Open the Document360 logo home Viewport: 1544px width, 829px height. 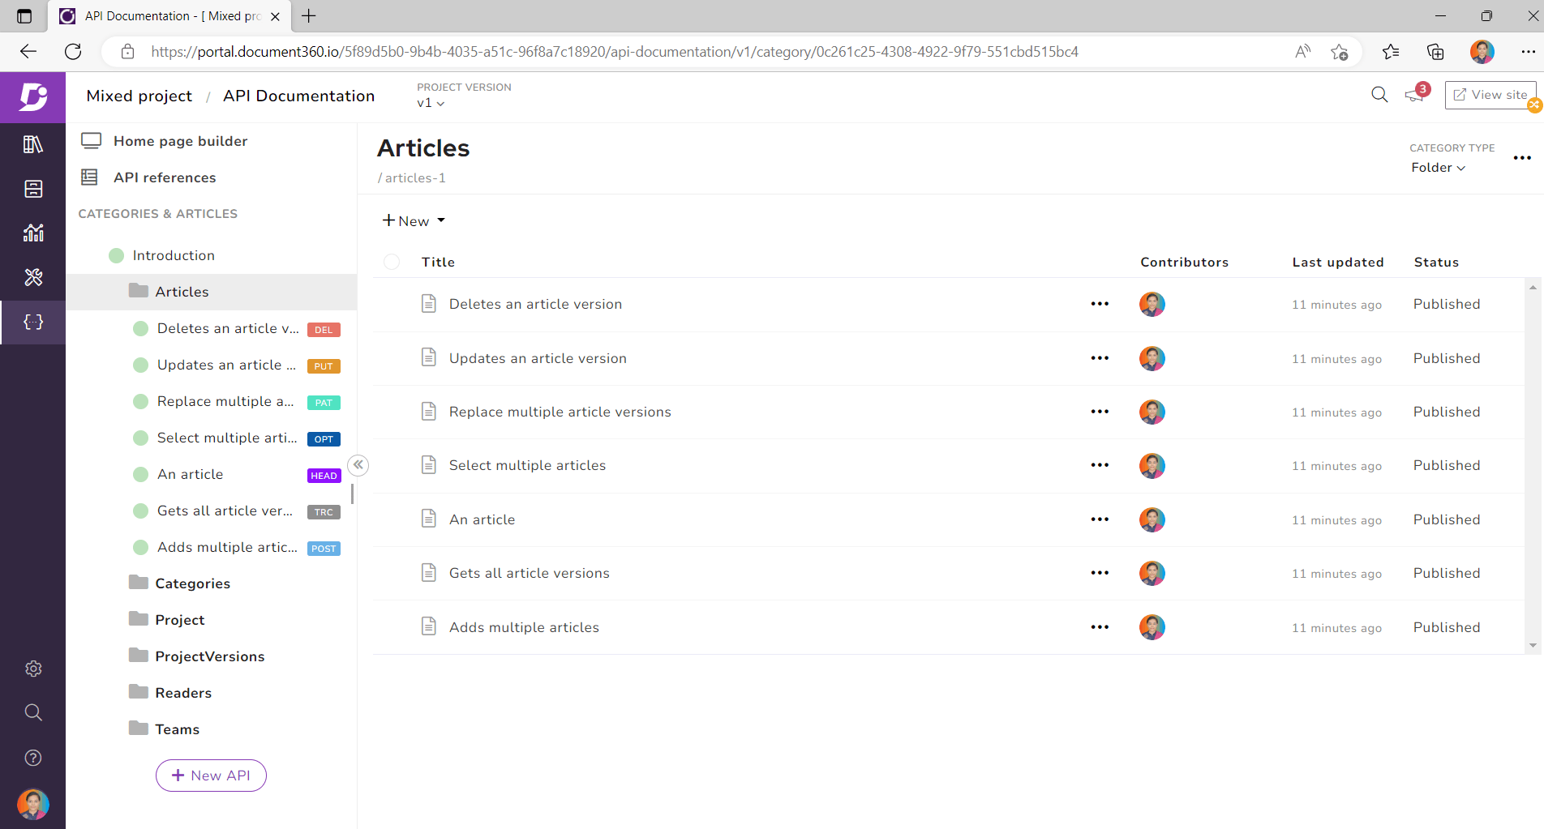coord(33,97)
